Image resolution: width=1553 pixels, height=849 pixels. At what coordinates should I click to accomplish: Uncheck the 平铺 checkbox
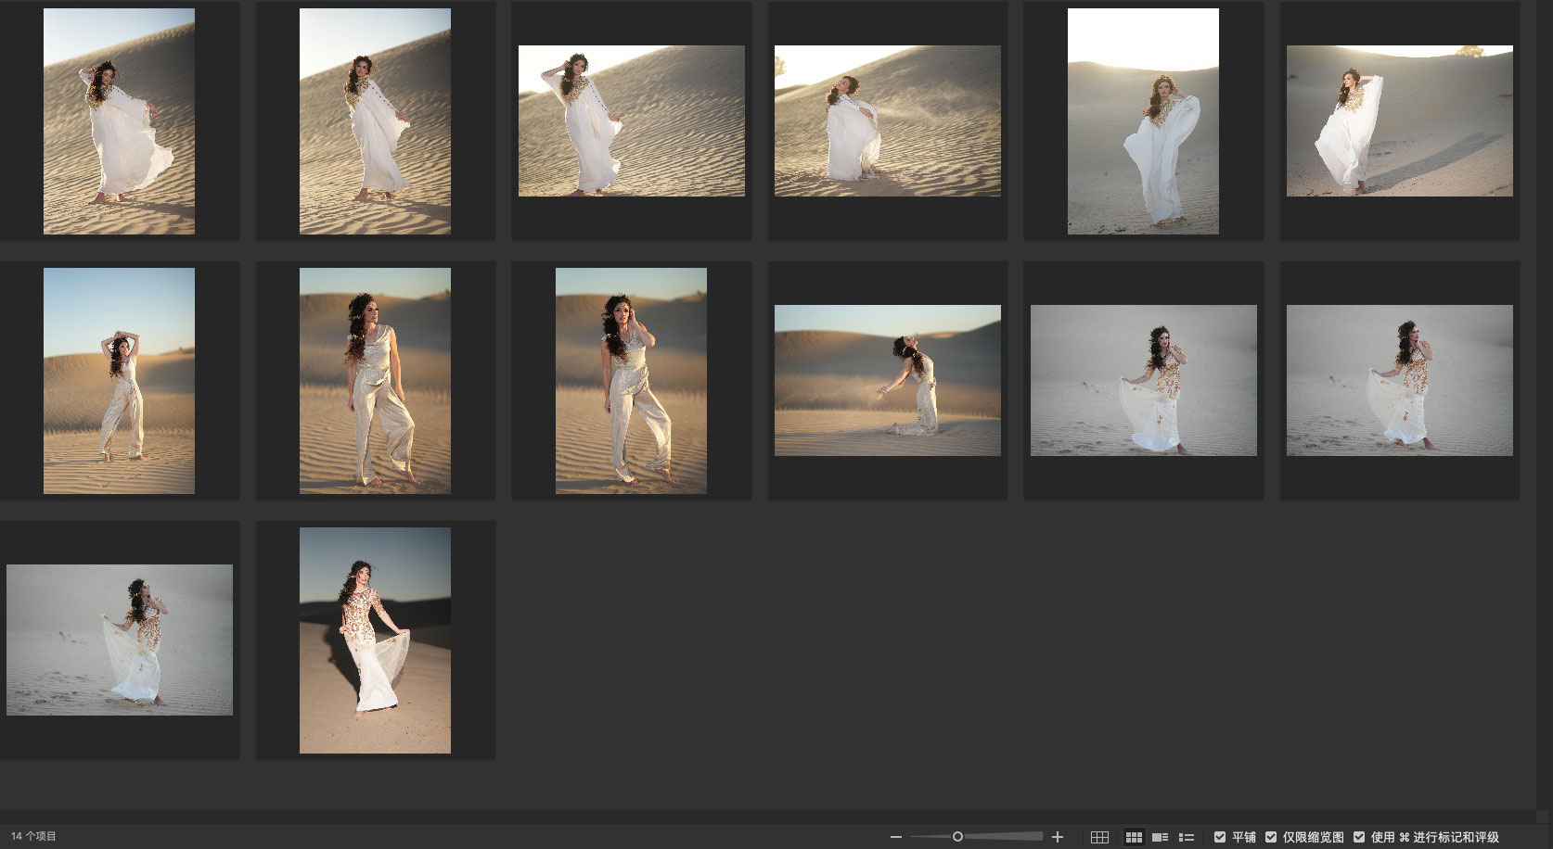(x=1220, y=837)
